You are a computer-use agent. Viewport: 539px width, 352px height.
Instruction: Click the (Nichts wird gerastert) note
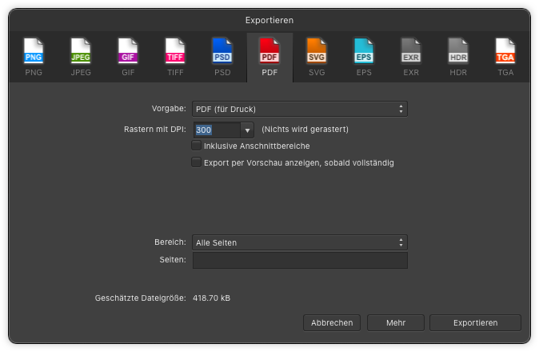point(305,130)
